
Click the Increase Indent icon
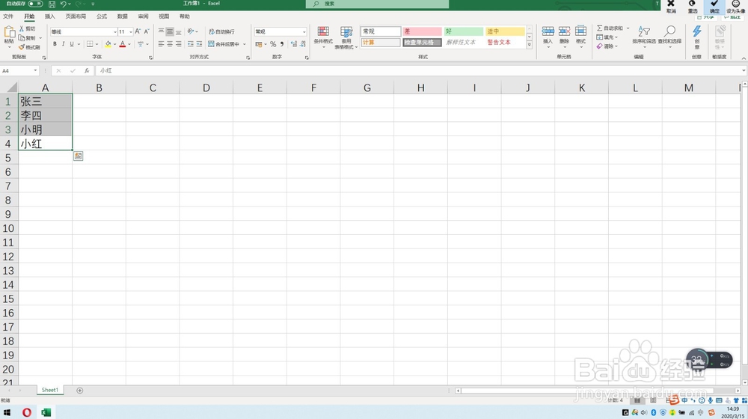point(200,44)
